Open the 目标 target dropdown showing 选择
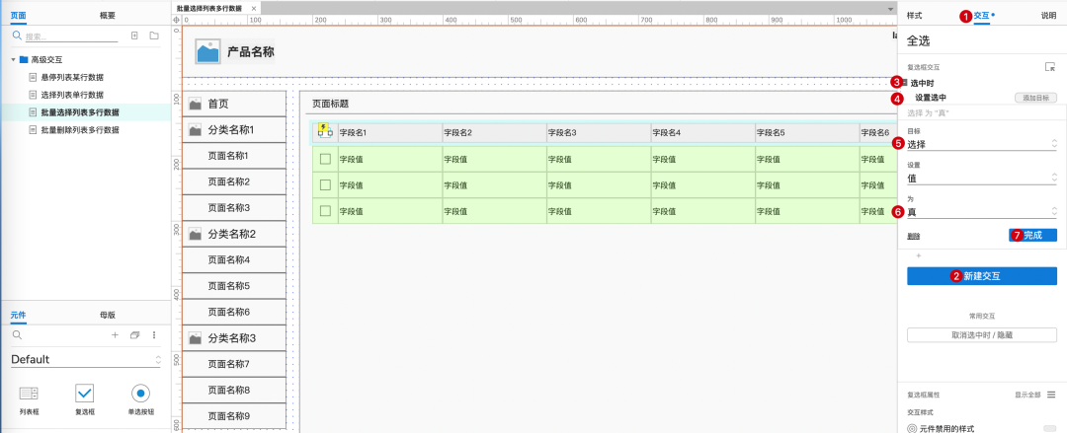 pos(982,144)
